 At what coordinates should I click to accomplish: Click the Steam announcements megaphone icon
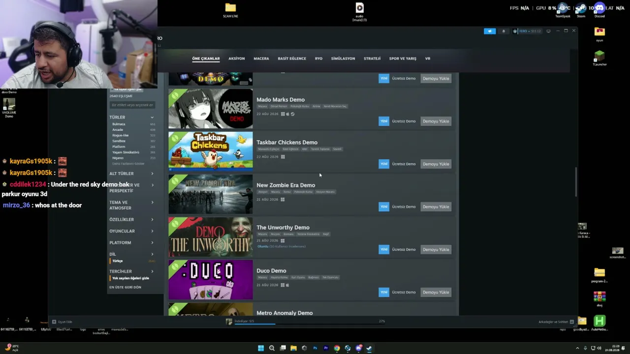click(490, 31)
